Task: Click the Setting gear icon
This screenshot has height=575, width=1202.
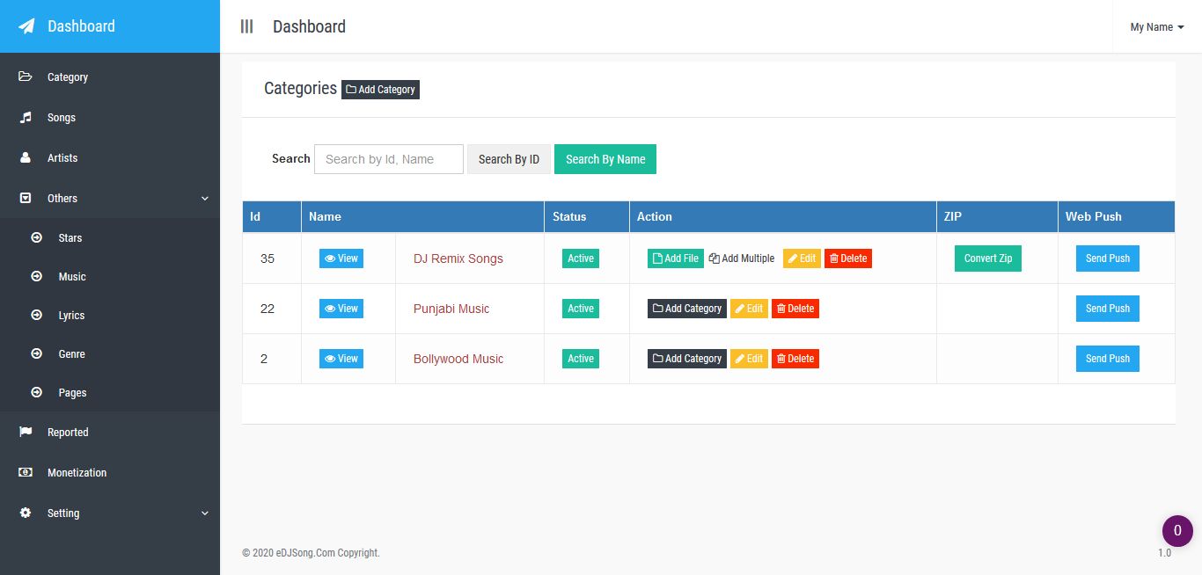Action: 26,513
